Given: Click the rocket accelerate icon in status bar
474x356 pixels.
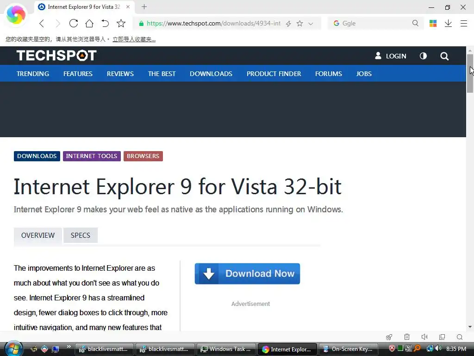Looking at the screenshot, I should pyautogui.click(x=389, y=337).
